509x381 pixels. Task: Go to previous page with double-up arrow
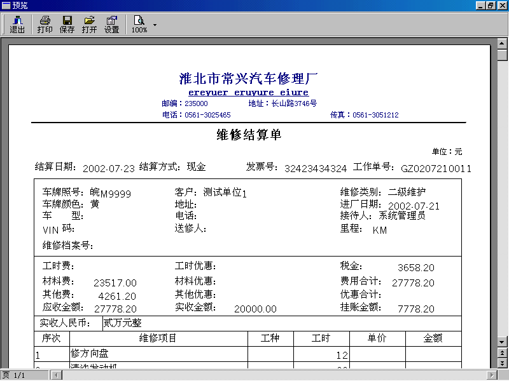(x=502, y=353)
